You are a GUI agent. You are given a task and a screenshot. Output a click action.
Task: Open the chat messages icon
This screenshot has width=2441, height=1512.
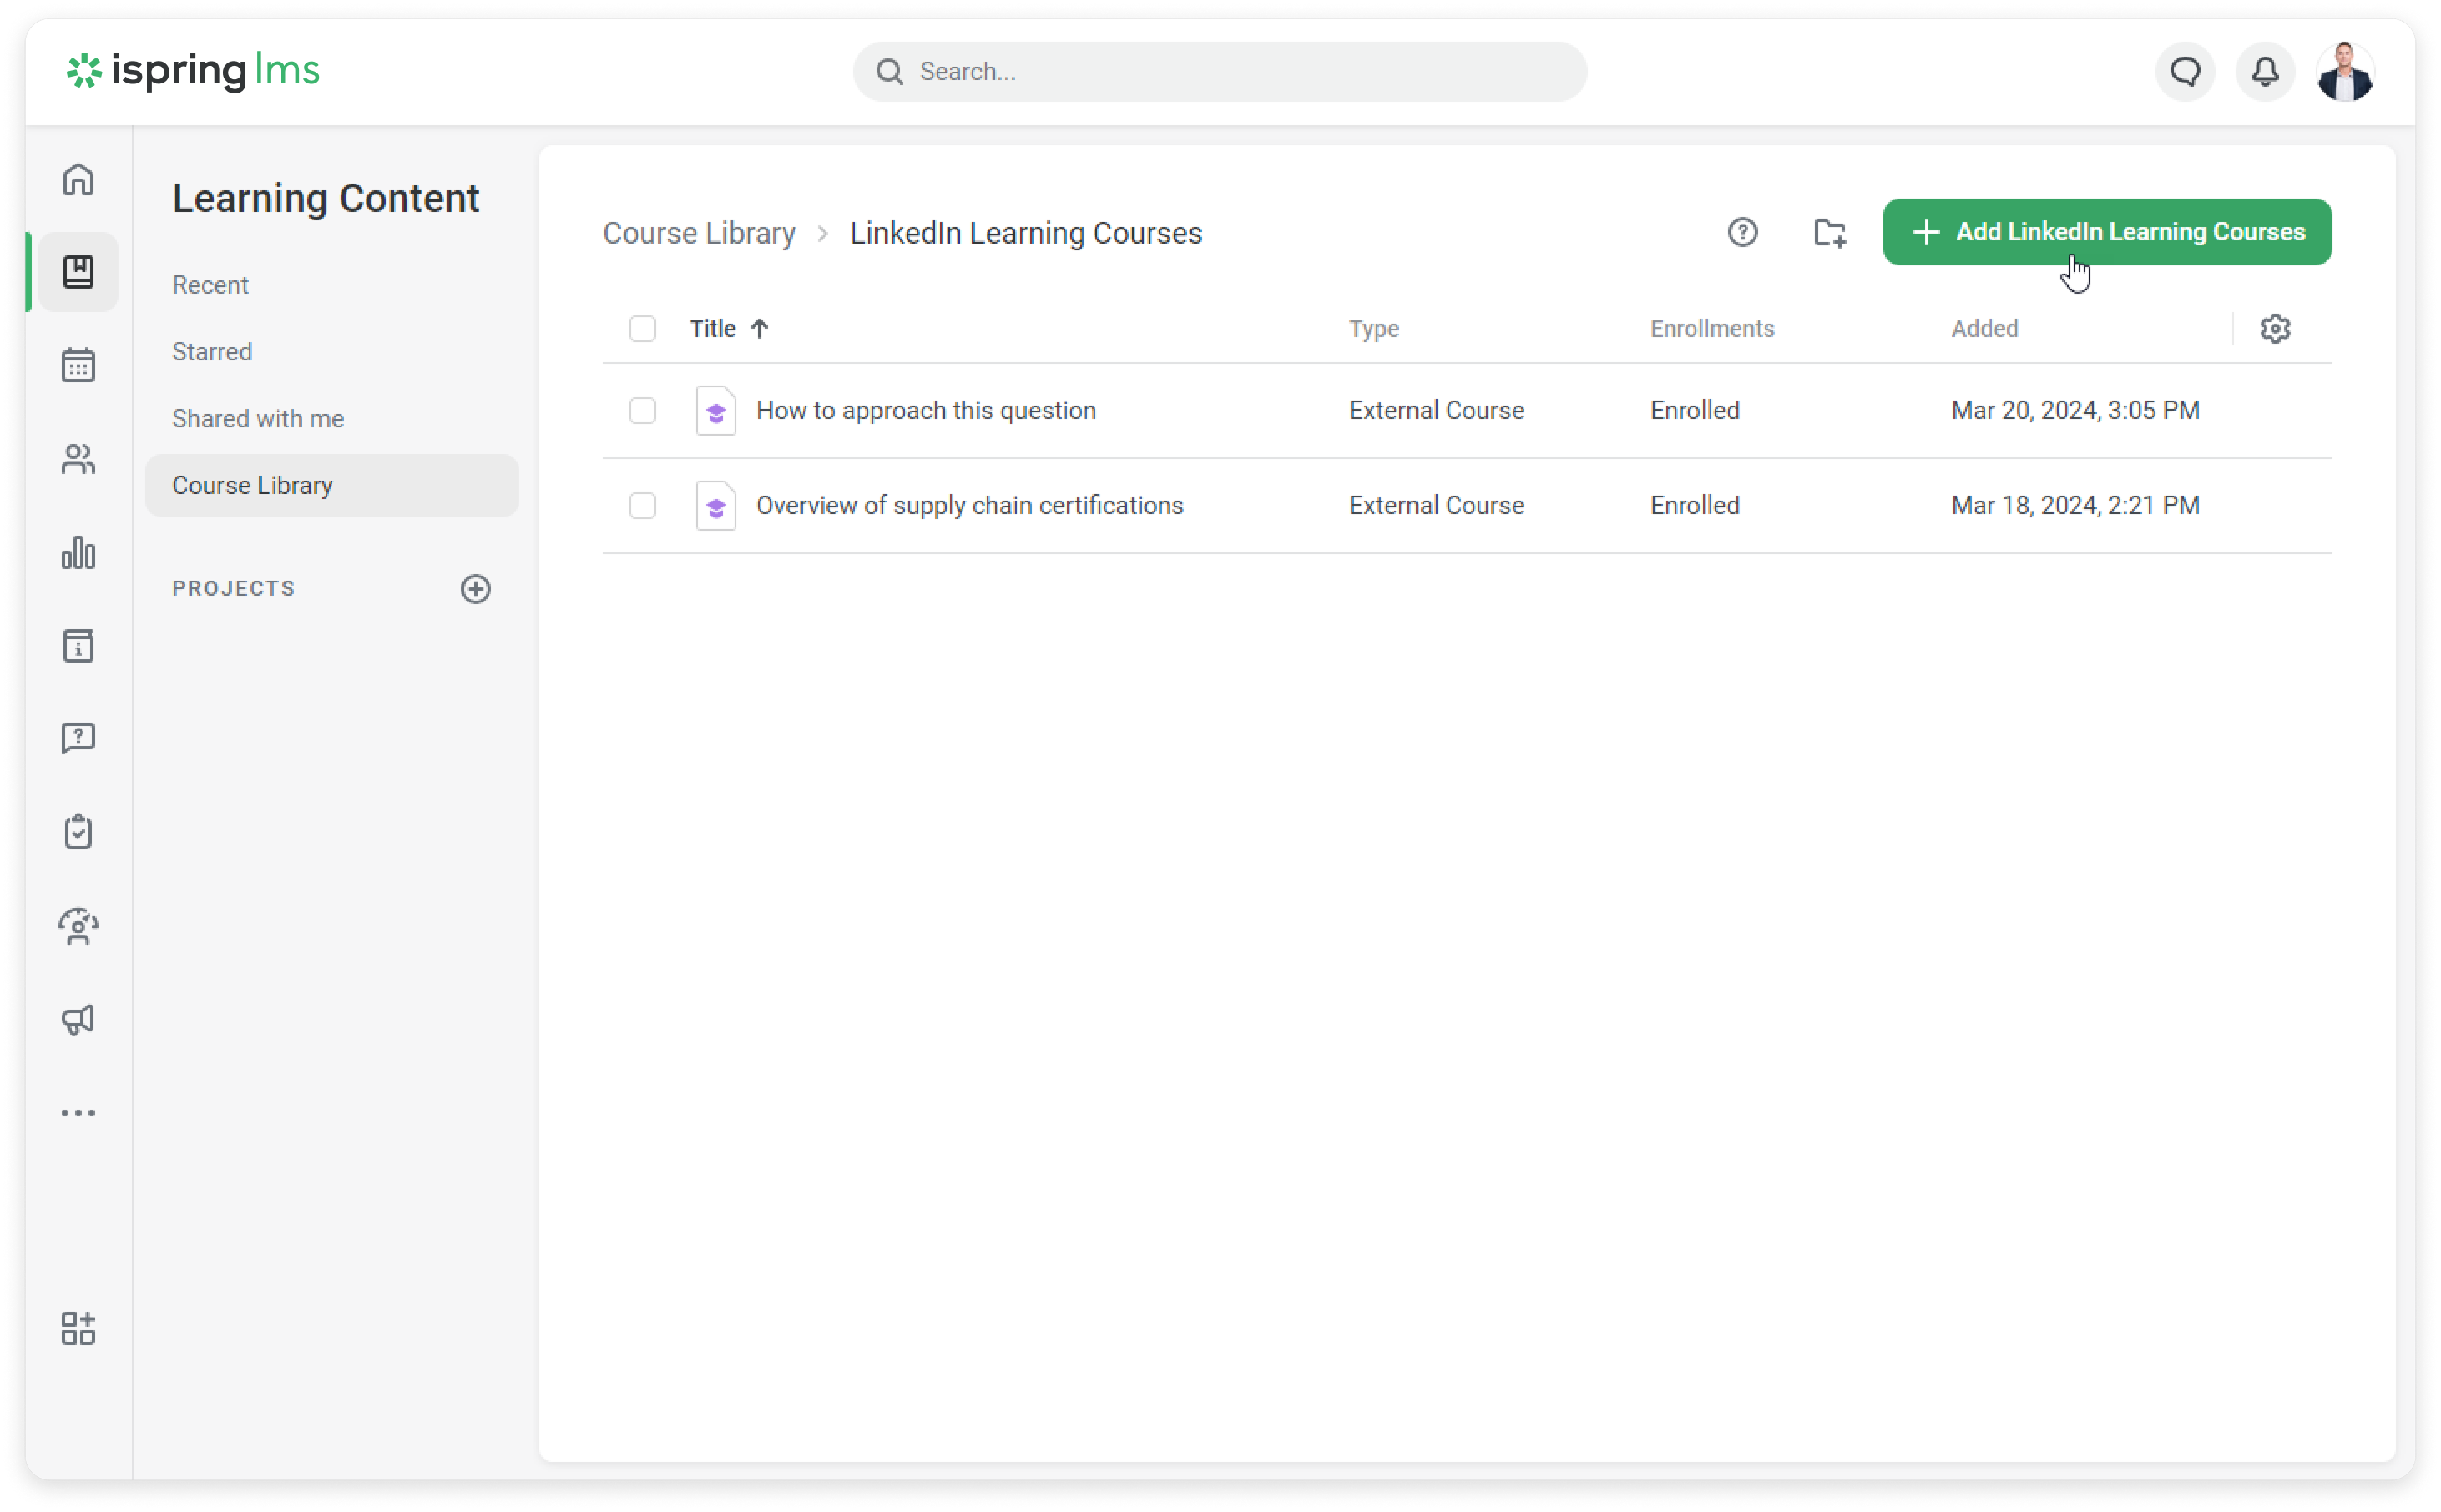pyautogui.click(x=2185, y=72)
